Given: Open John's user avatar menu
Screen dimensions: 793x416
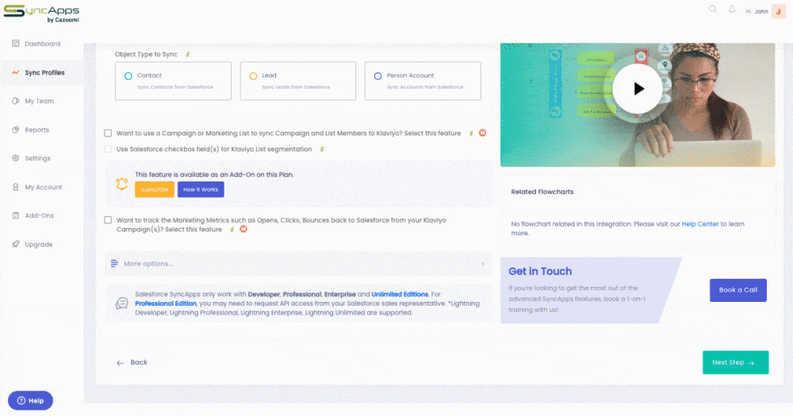Looking at the screenshot, I should [779, 11].
